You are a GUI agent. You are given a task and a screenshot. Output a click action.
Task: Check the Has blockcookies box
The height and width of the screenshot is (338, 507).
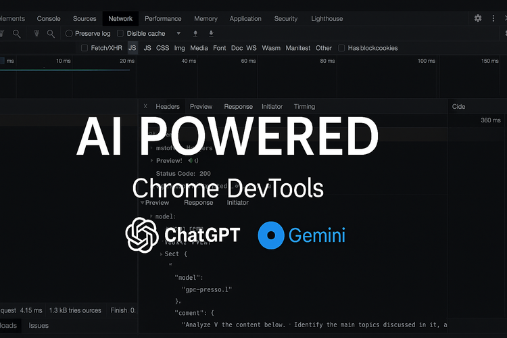point(341,48)
